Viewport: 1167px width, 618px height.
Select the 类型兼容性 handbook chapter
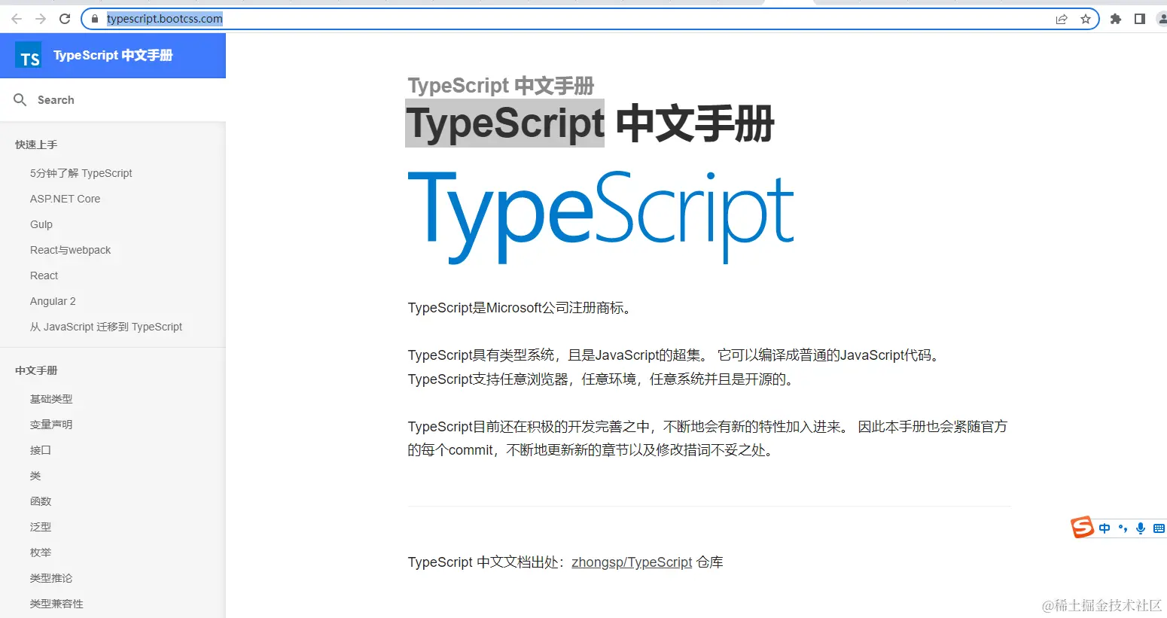click(x=56, y=604)
